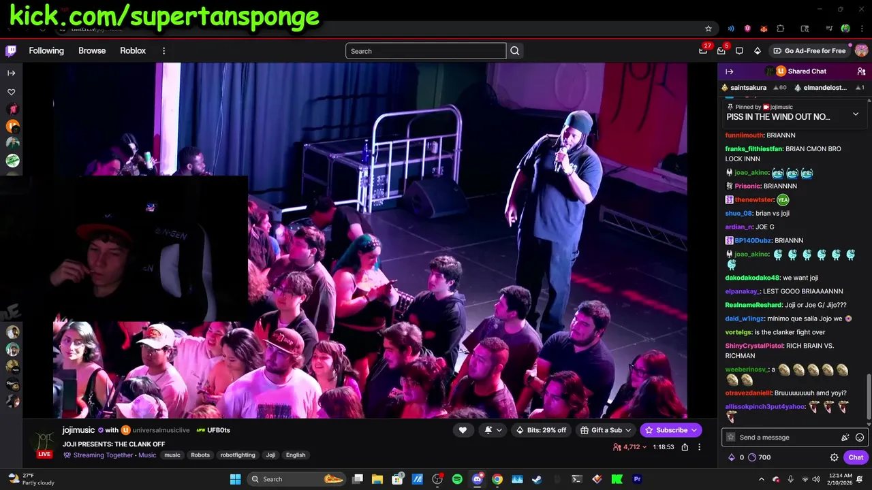
Task: Show hidden system tray icons chevron
Action: [762, 479]
